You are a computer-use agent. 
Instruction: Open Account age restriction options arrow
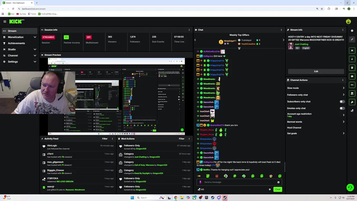point(344,115)
